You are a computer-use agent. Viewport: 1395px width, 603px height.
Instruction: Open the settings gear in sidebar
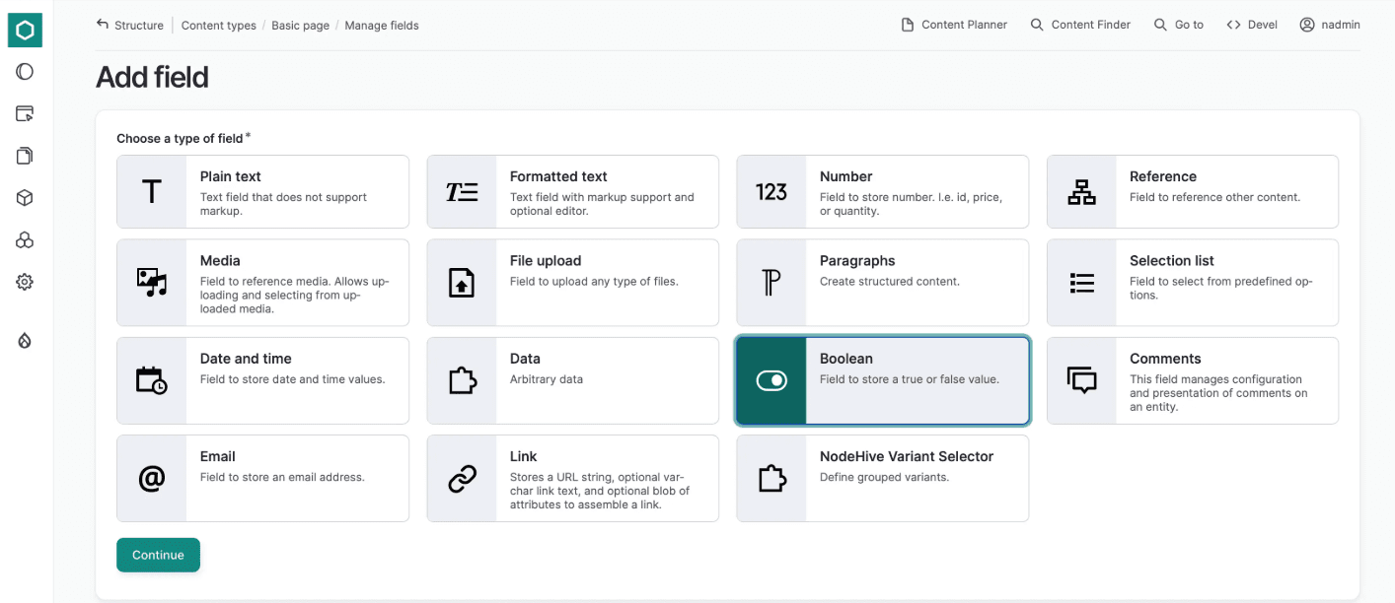25,282
